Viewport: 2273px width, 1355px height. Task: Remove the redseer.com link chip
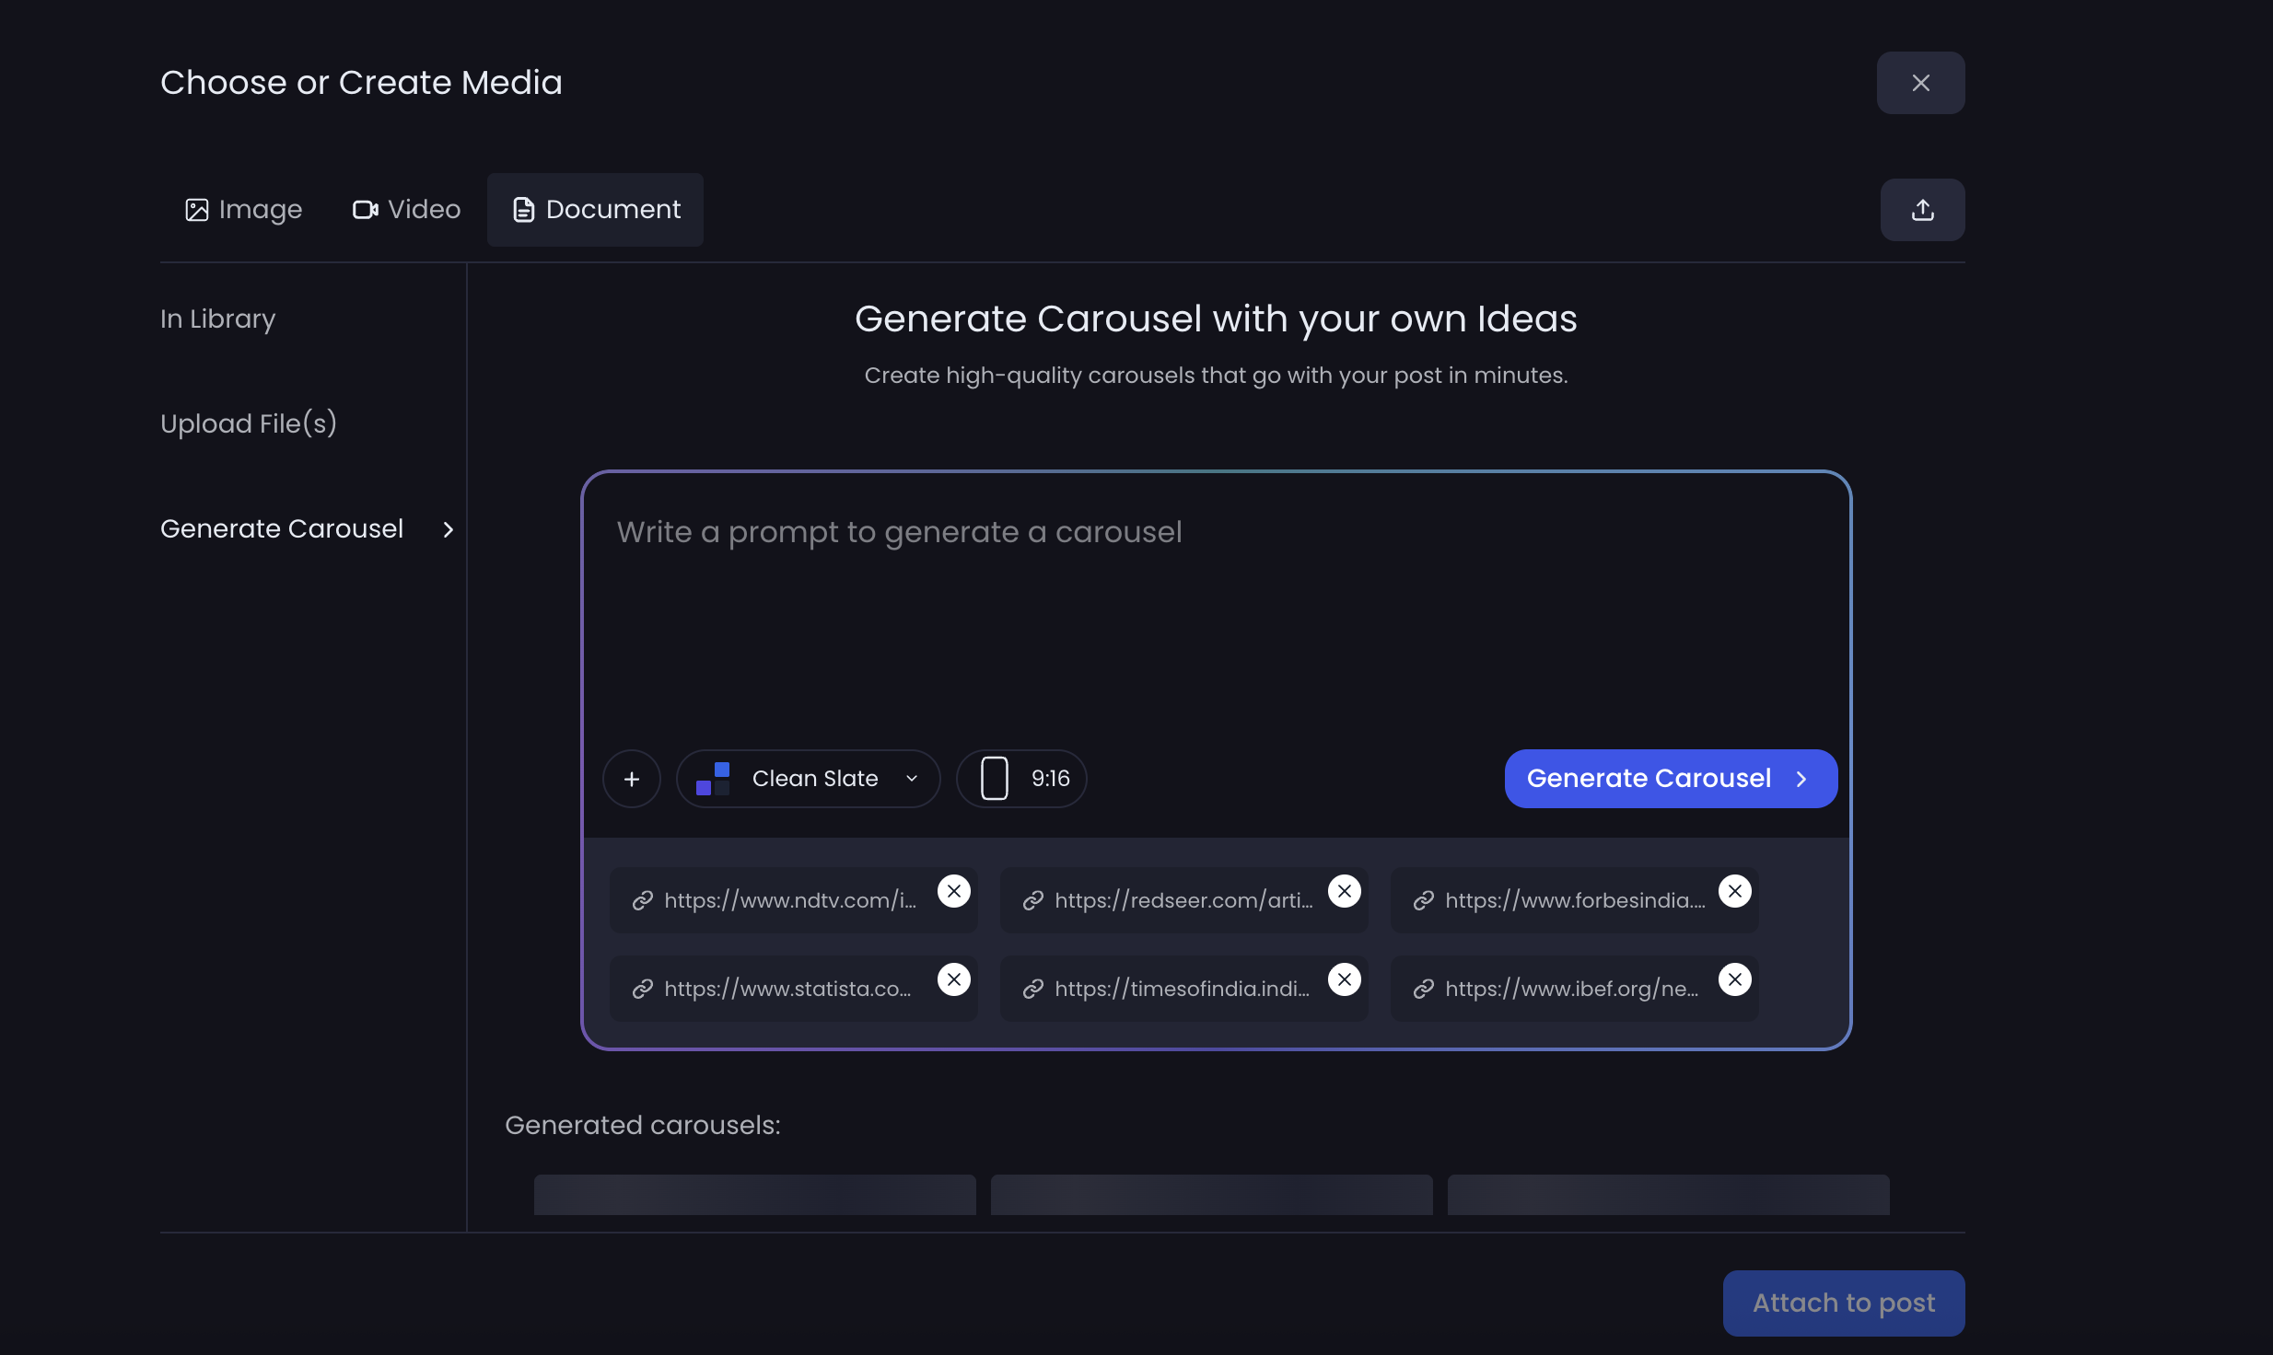1345,891
